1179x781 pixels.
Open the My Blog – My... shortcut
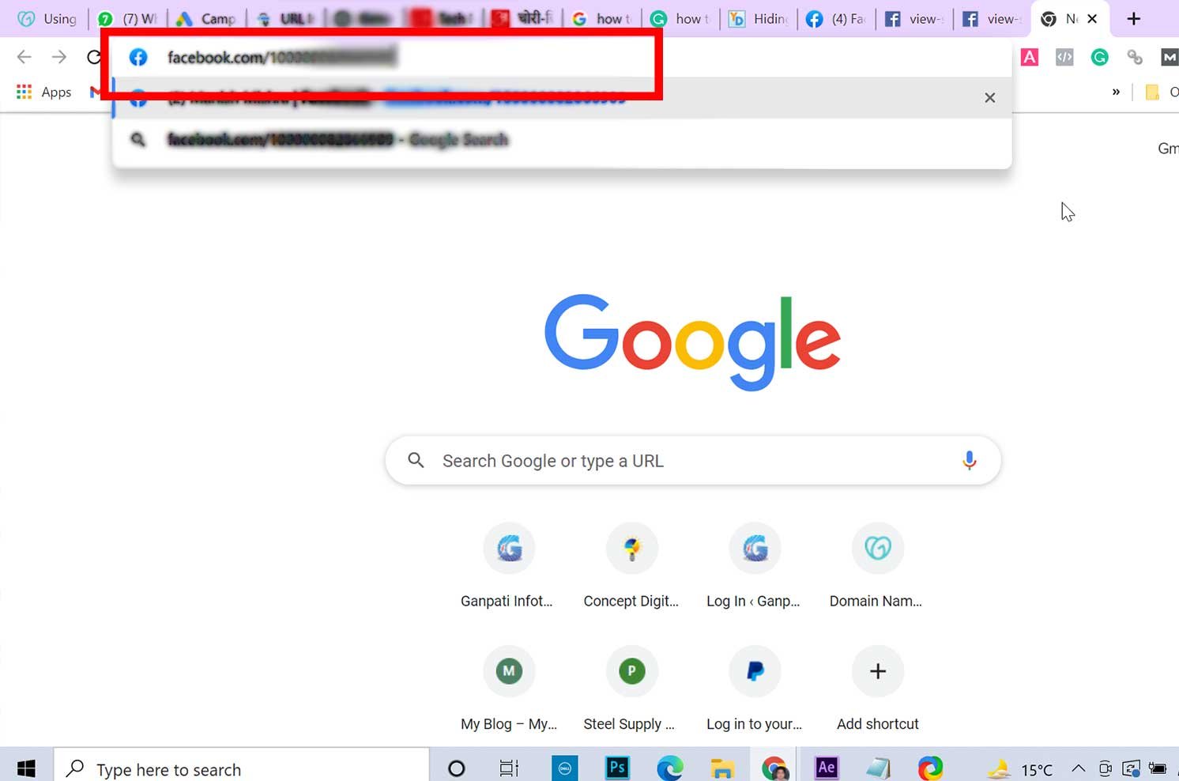click(508, 689)
